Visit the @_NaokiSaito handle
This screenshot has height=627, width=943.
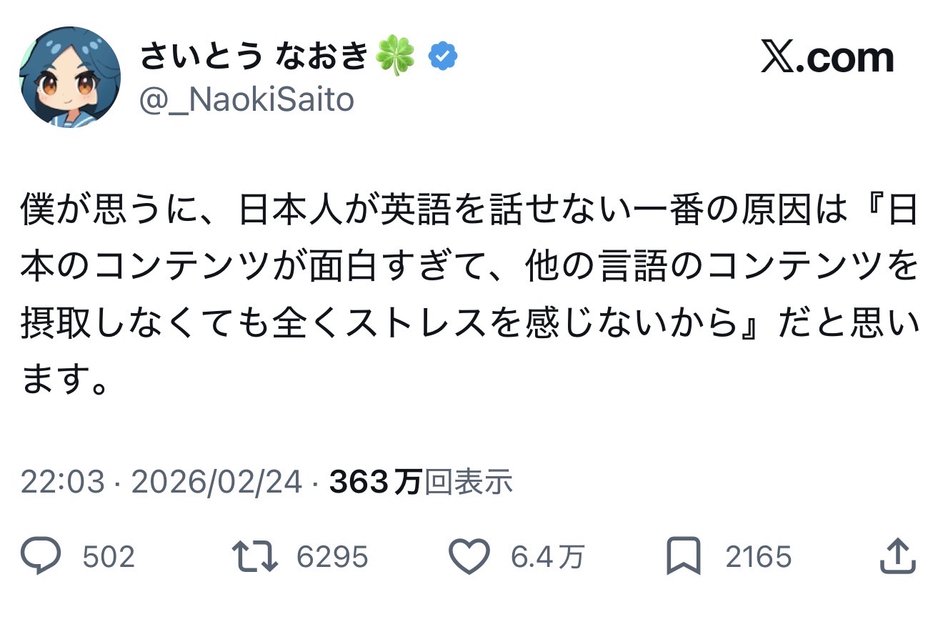(x=246, y=100)
